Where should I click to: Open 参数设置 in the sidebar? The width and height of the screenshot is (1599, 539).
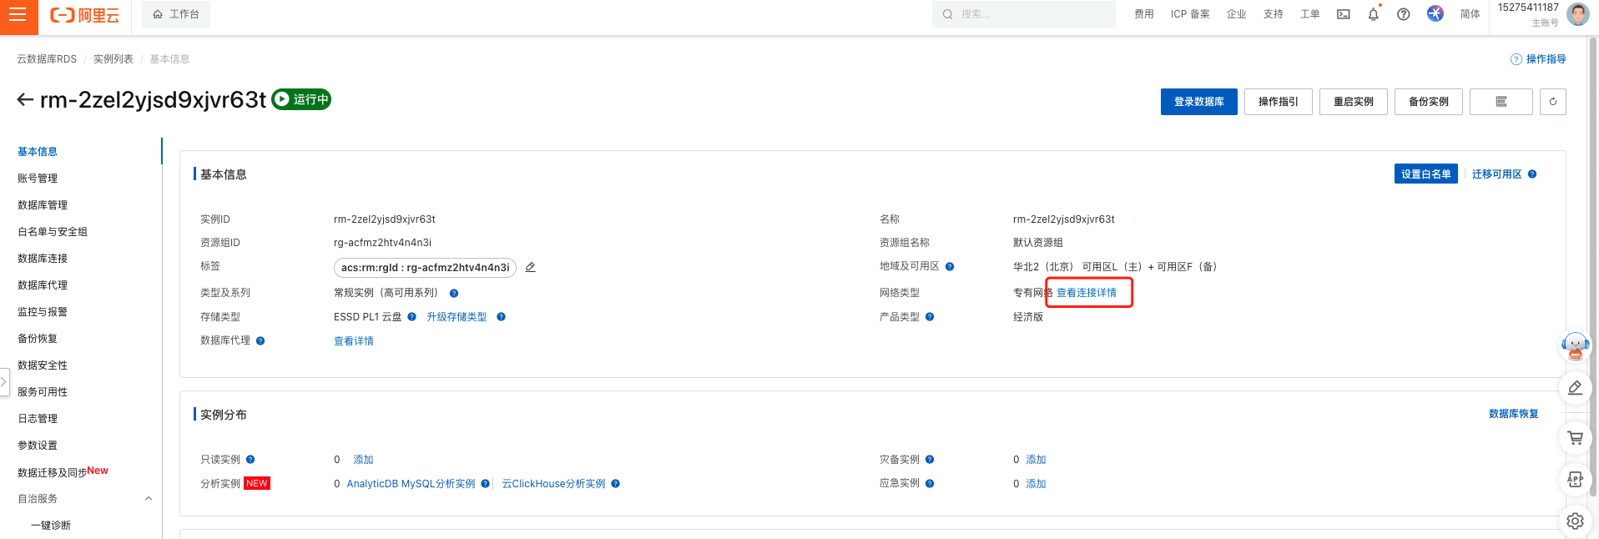pos(38,446)
